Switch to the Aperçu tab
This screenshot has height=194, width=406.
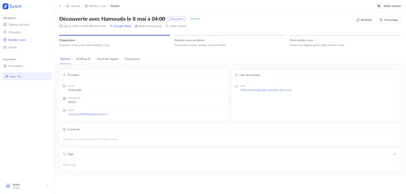(x=65, y=59)
